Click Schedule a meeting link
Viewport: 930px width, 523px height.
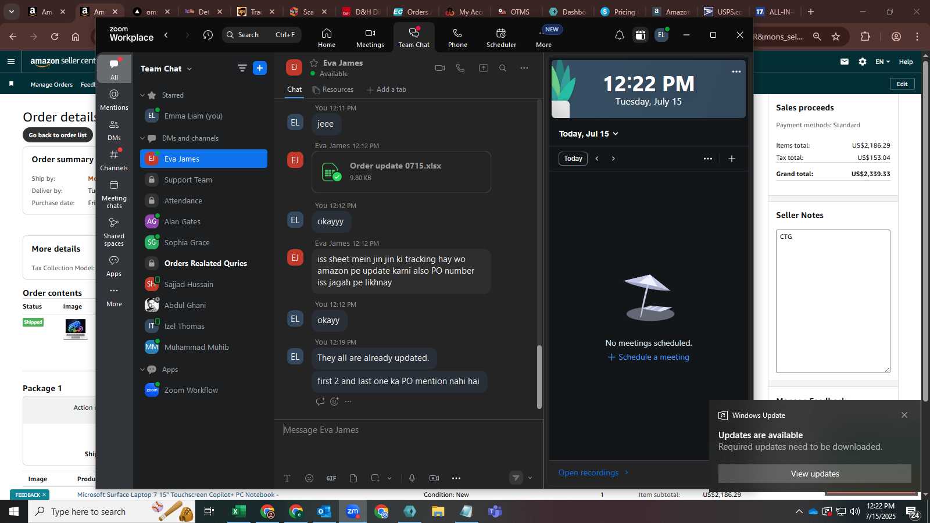649,357
